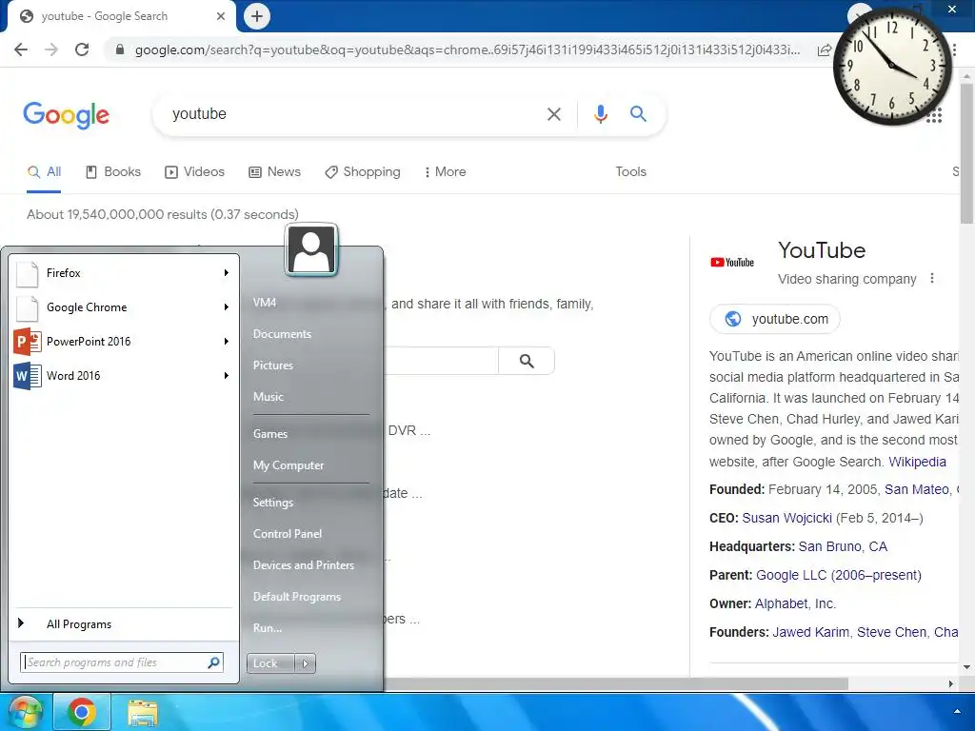975x731 pixels.
Task: Expand PowerPoint 2016 jump list arrow
Action: 227,342
